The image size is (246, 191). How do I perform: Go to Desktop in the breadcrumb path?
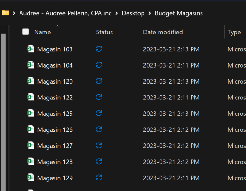tap(133, 13)
